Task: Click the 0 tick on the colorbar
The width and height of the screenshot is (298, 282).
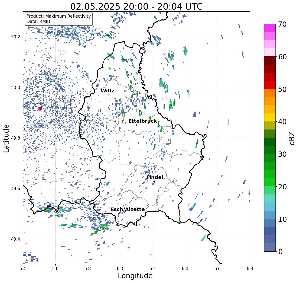Action: tap(281, 252)
